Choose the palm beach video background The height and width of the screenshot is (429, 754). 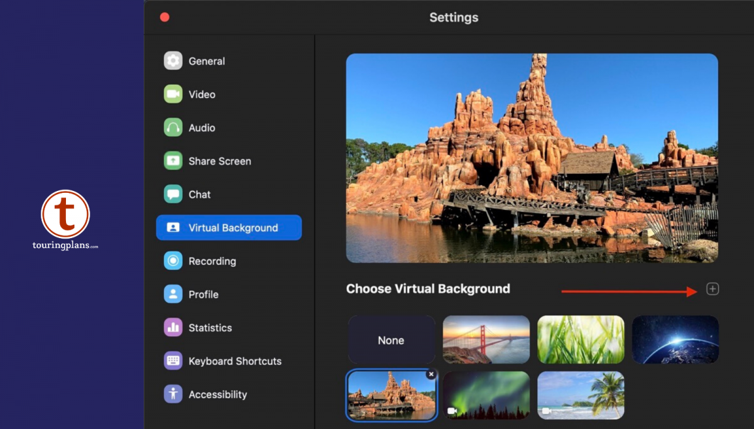(x=581, y=395)
